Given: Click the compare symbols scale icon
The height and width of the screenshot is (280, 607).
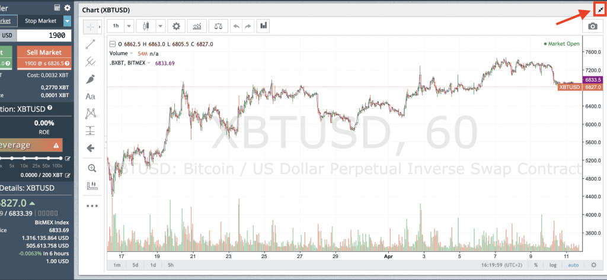Looking at the screenshot, I should [219, 26].
